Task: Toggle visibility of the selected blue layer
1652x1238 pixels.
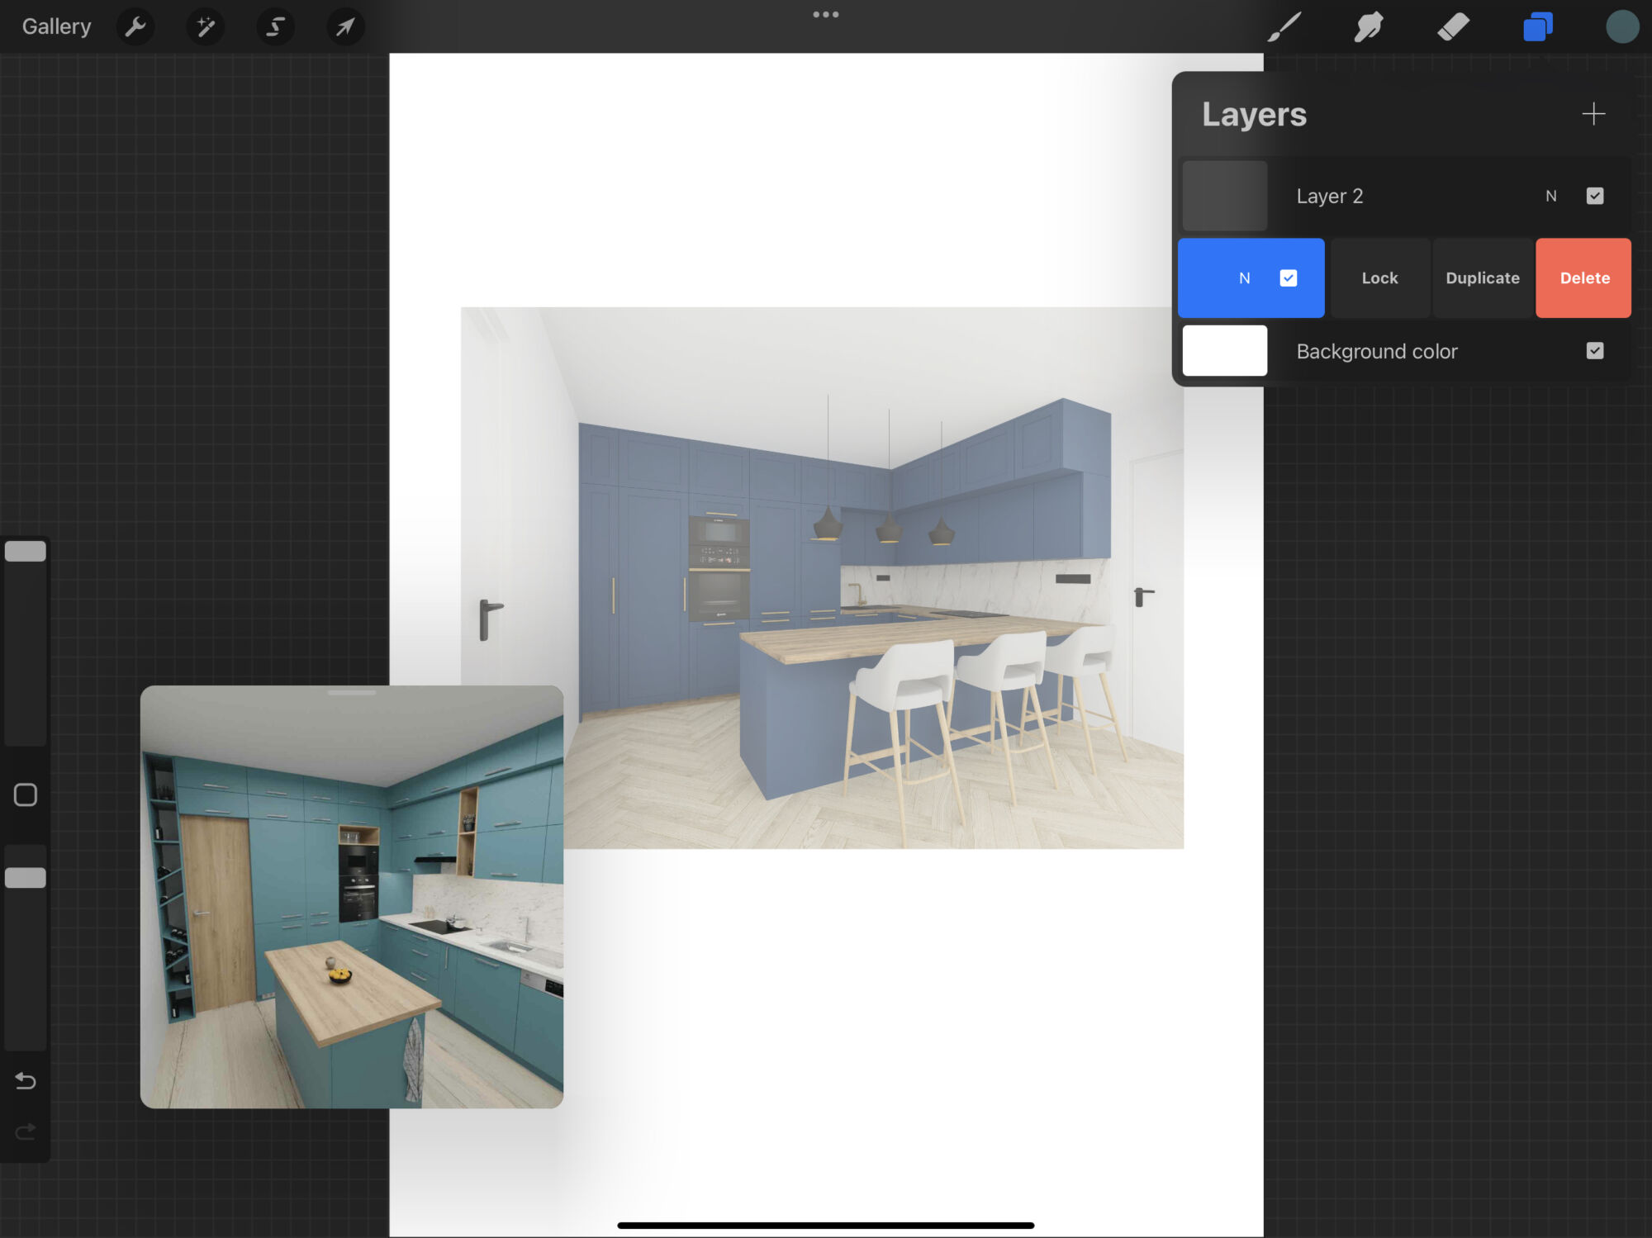Action: (x=1289, y=278)
